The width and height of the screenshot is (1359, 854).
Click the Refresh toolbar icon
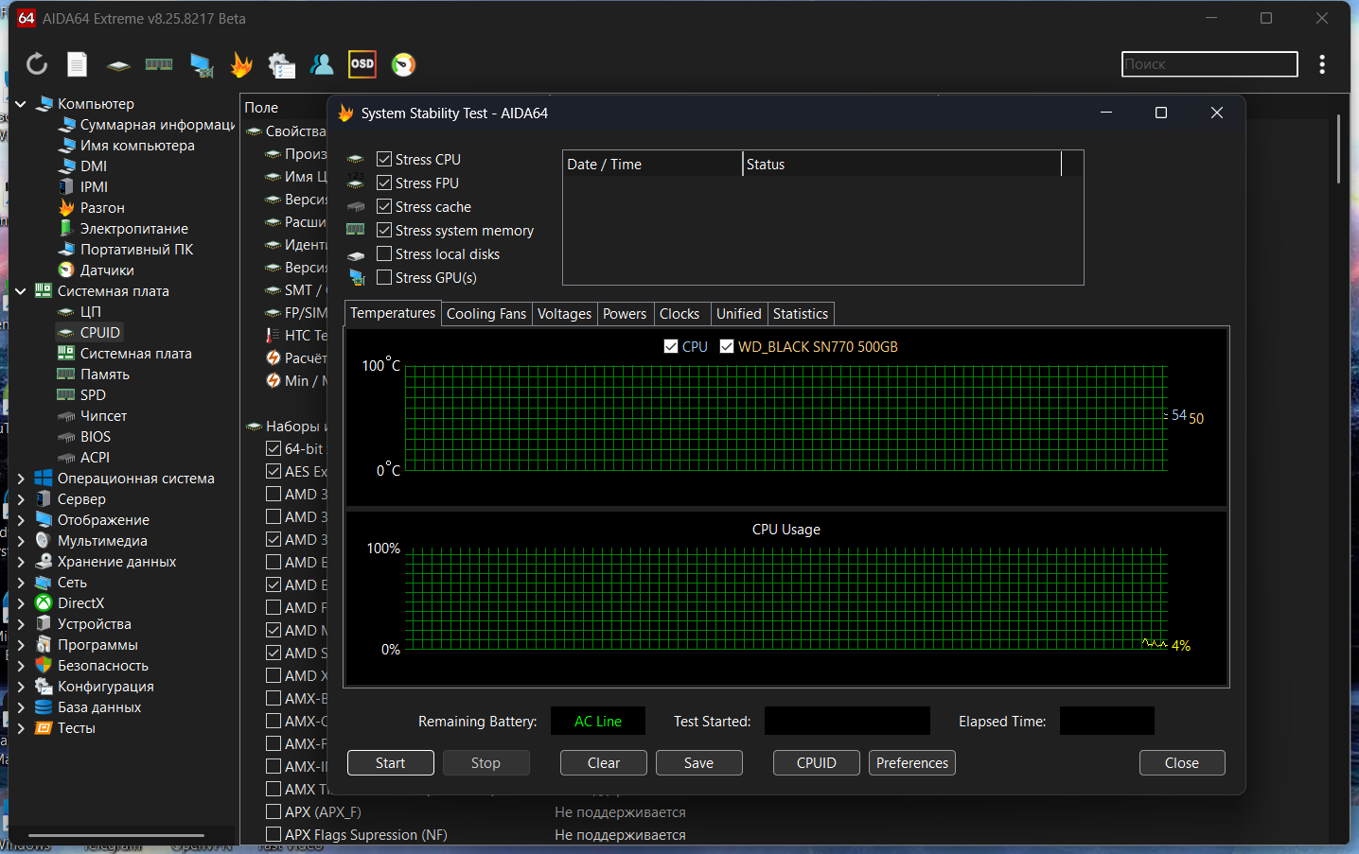click(x=37, y=64)
